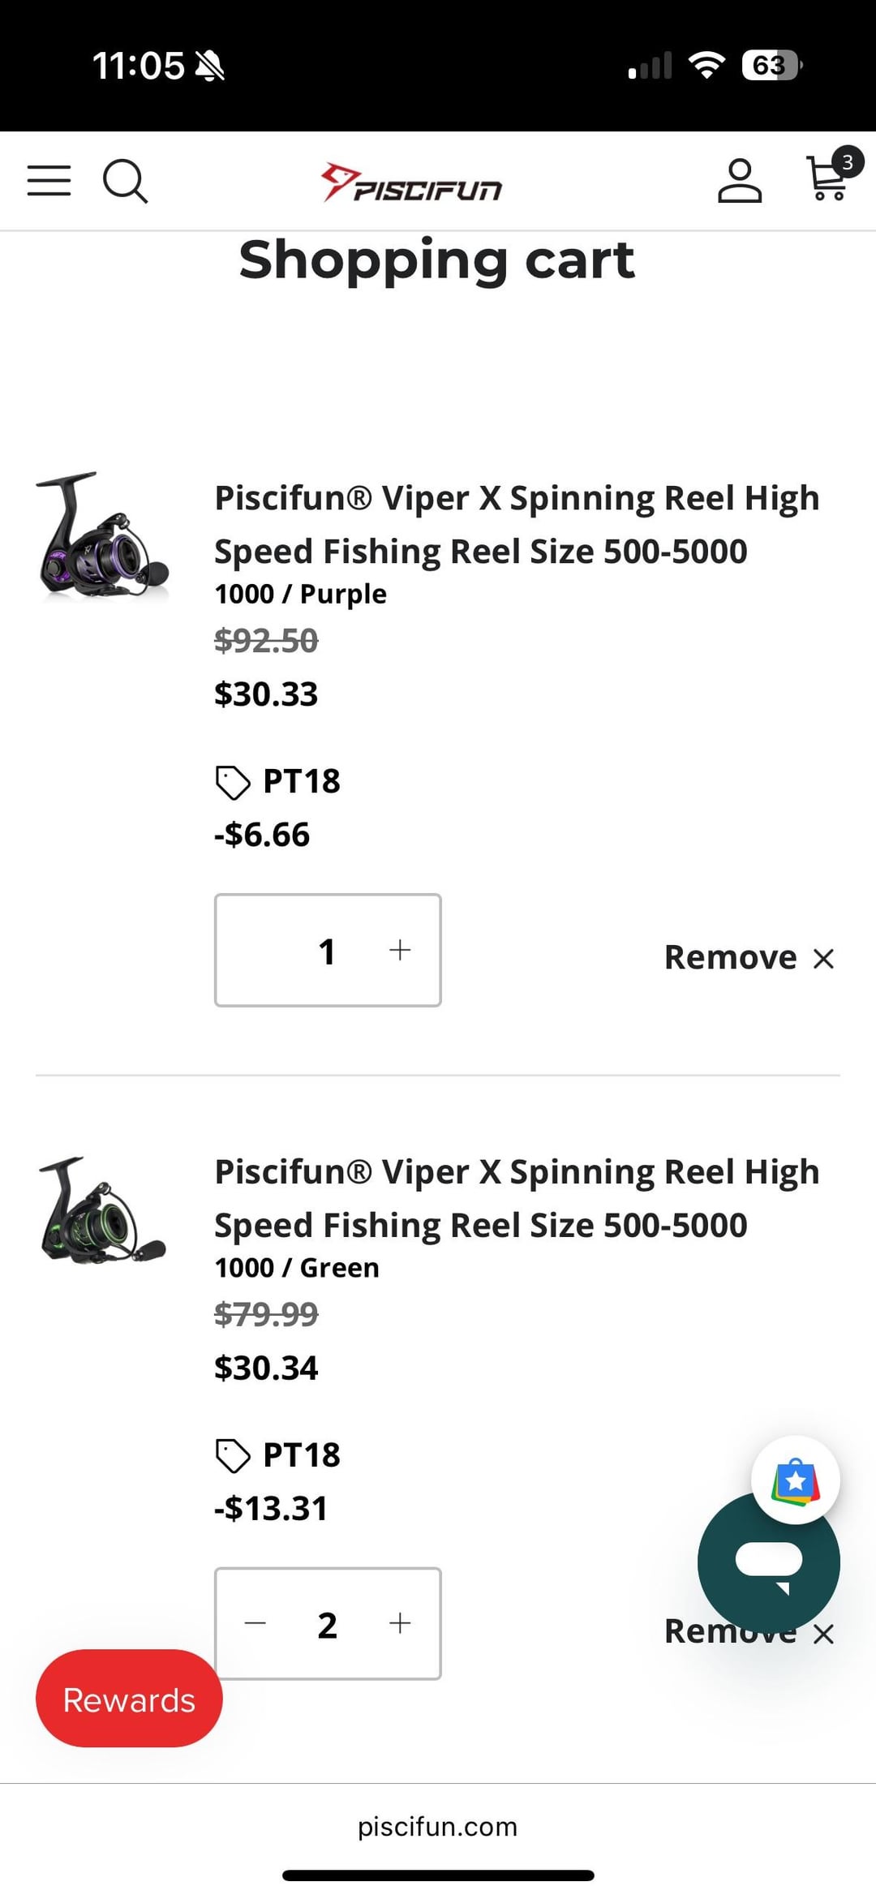The width and height of the screenshot is (876, 1899).
Task: Tap the Google shopping star badge
Action: coord(795,1480)
